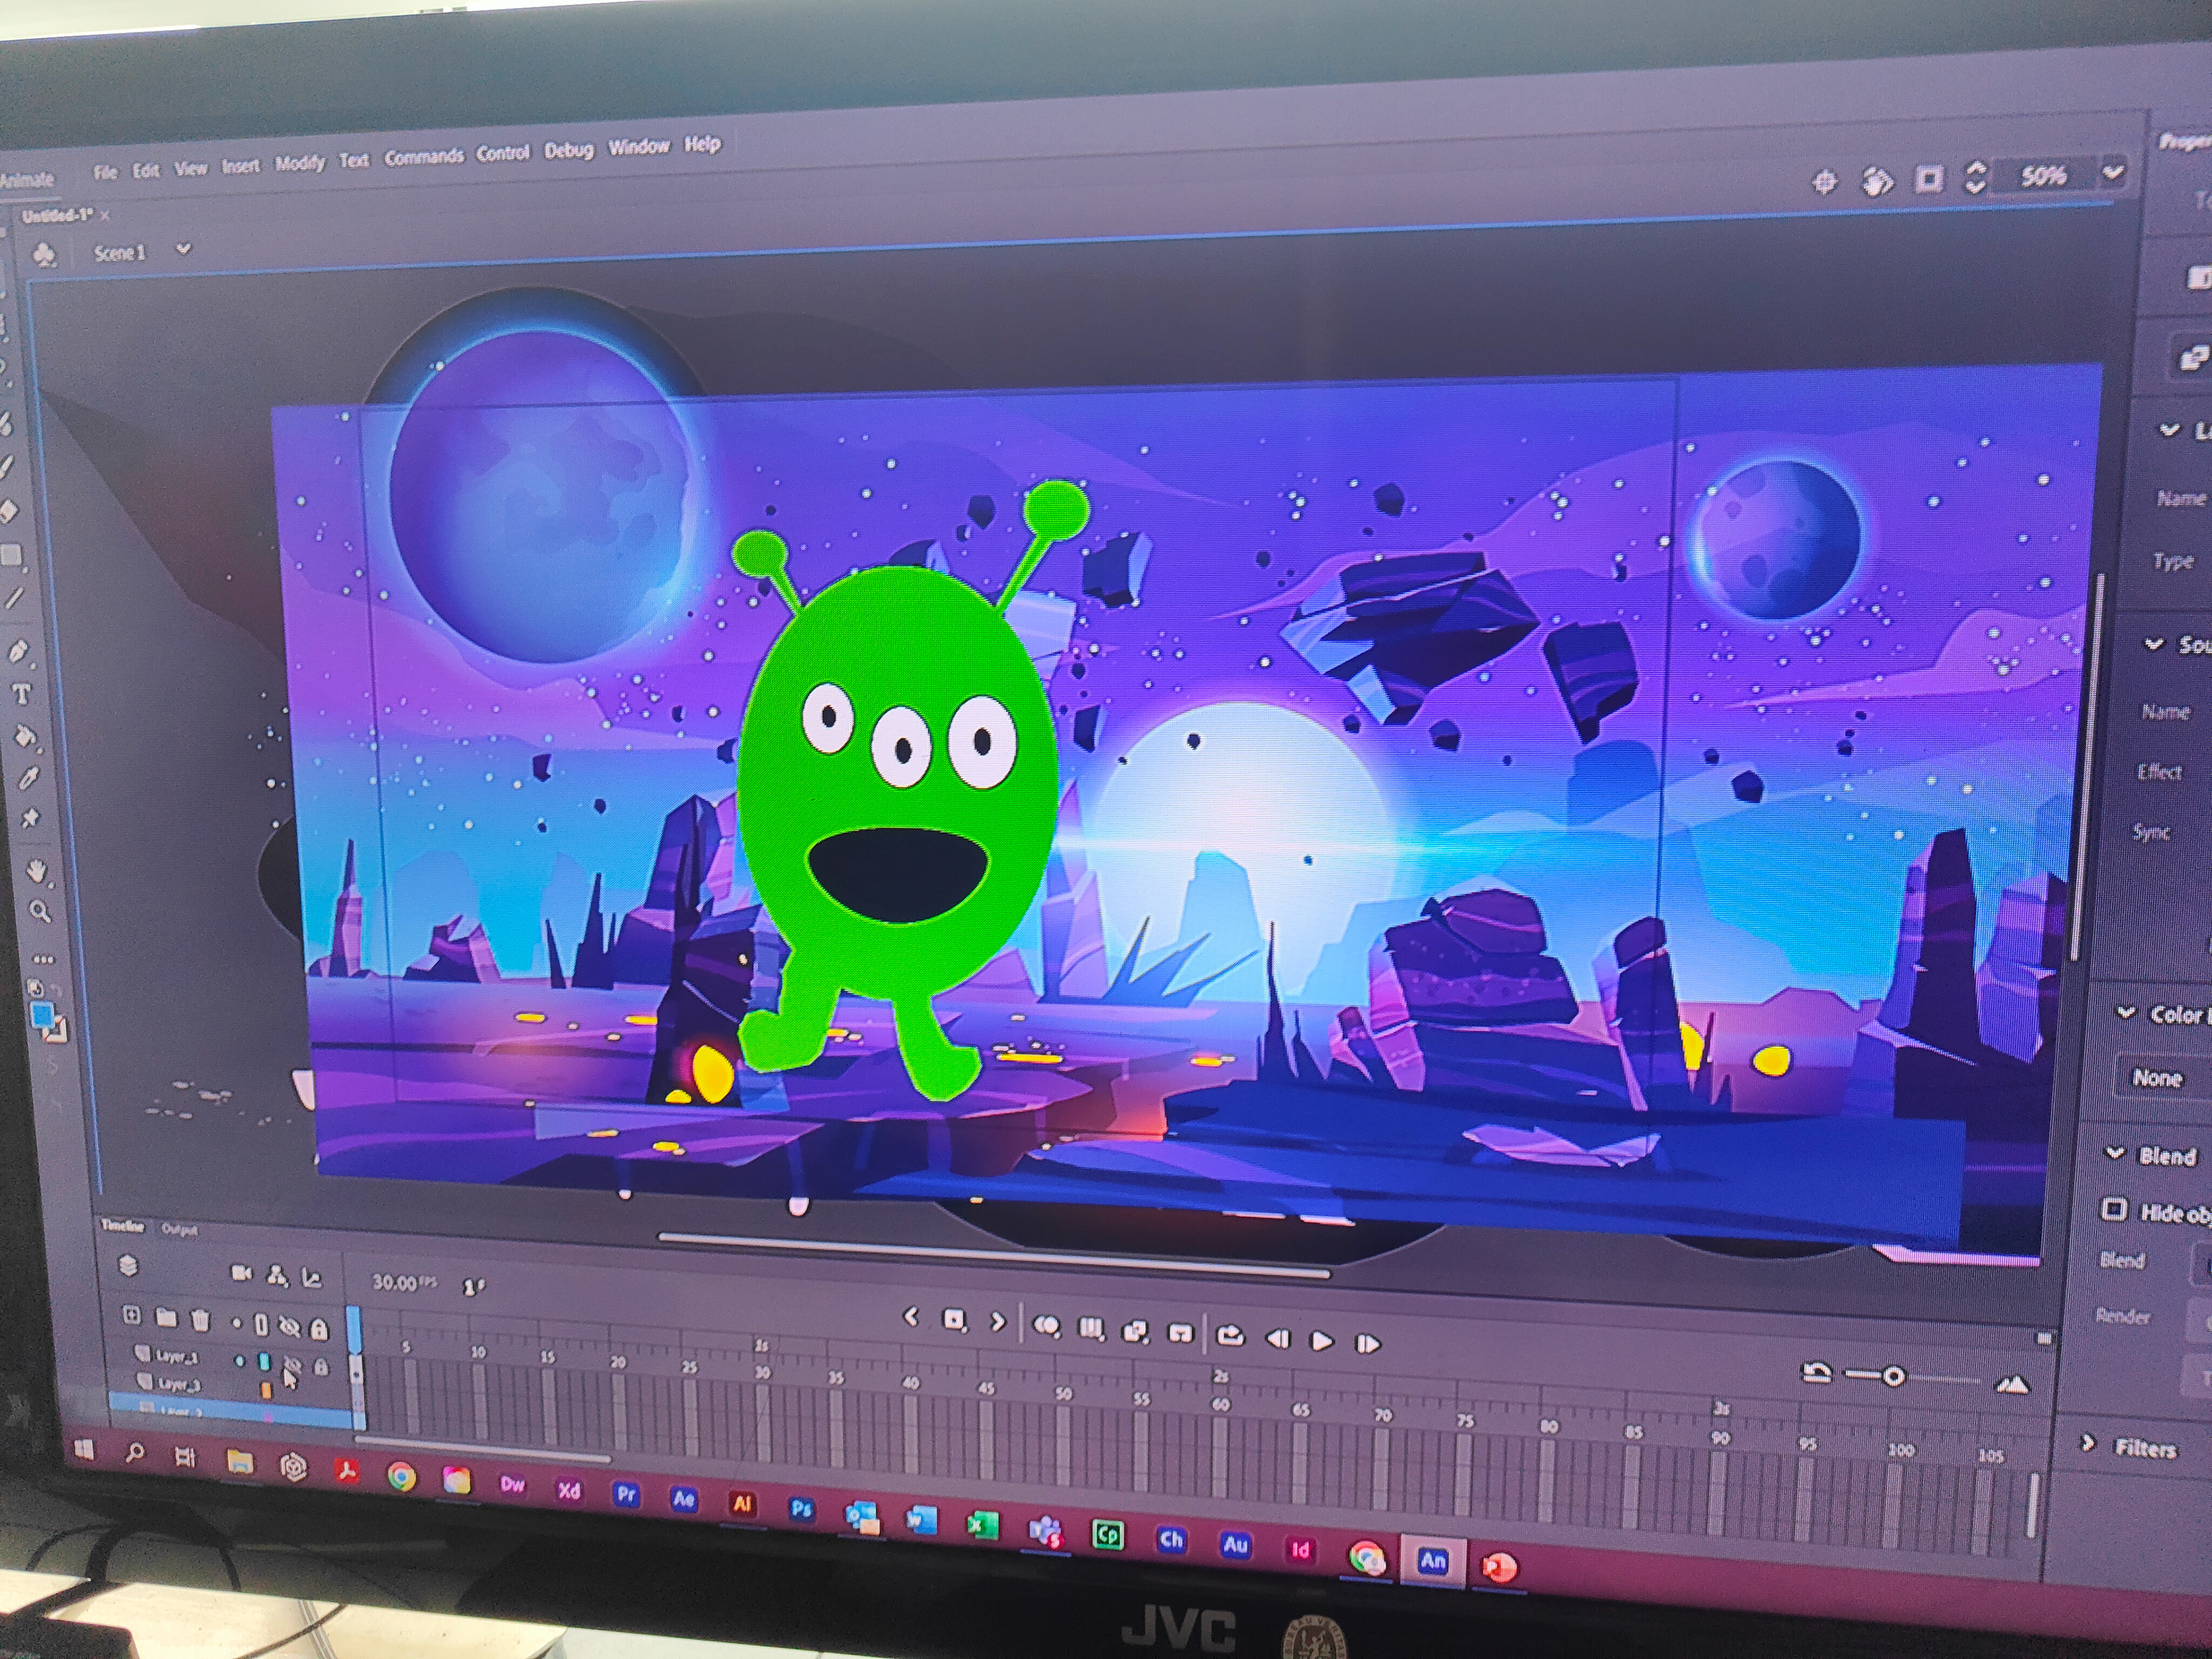Image resolution: width=2212 pixels, height=1659 pixels.
Task: Add a new layer in Timeline
Action: [x=131, y=1315]
